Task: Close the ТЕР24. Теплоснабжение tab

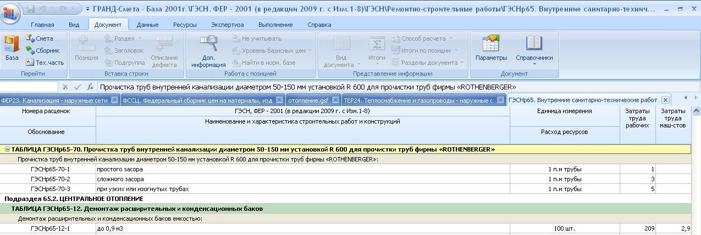Action: click(x=500, y=100)
